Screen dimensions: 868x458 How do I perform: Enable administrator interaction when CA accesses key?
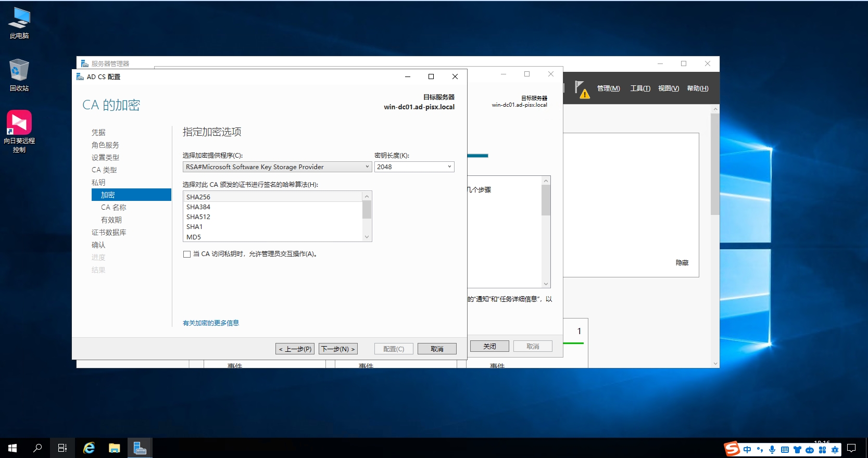187,255
